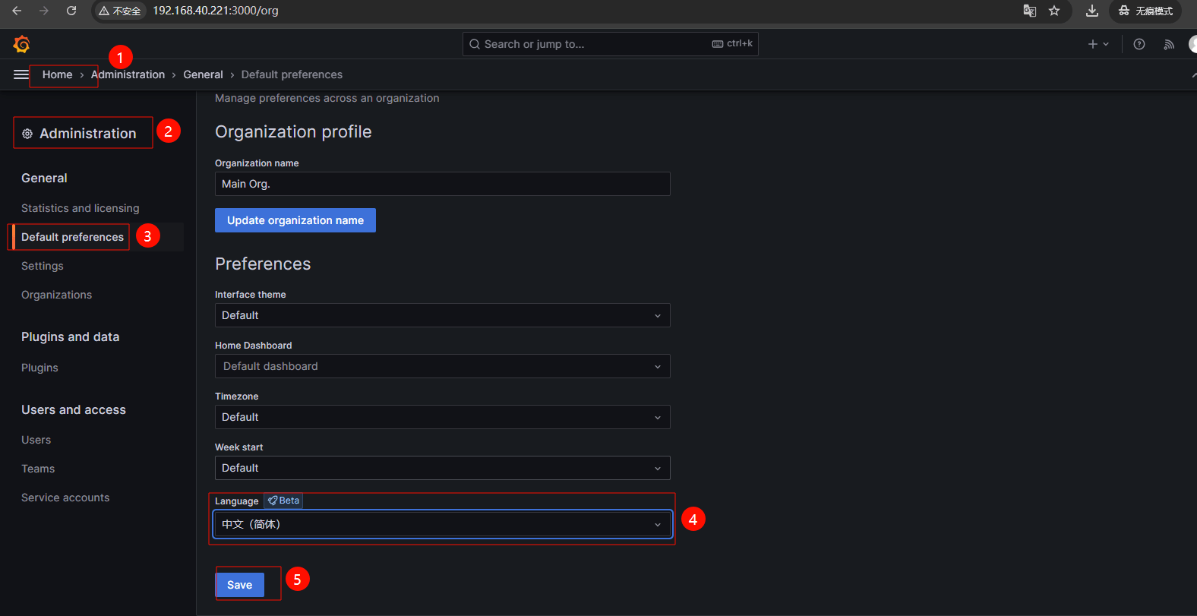
Task: Click the browser reload icon
Action: coord(71,11)
